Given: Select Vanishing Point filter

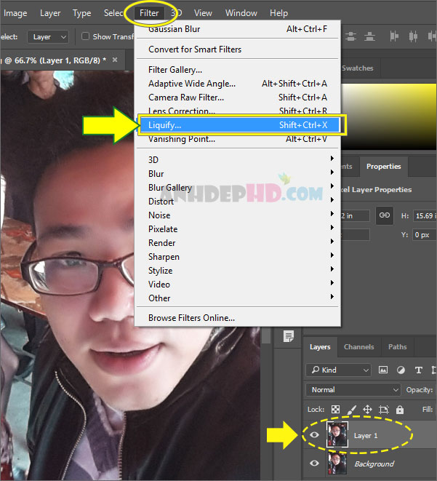Looking at the screenshot, I should tap(238, 139).
